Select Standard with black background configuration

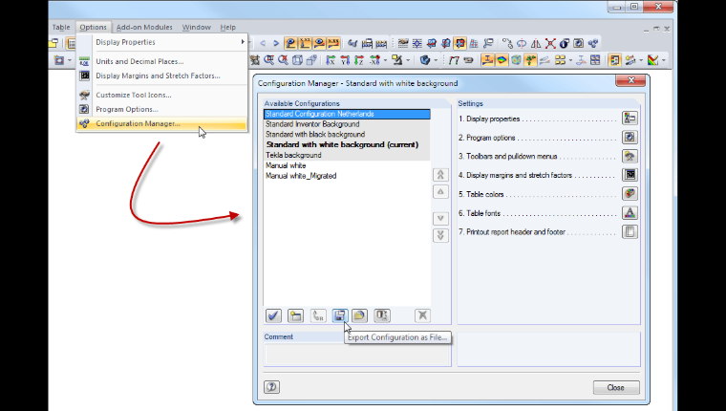[348, 134]
